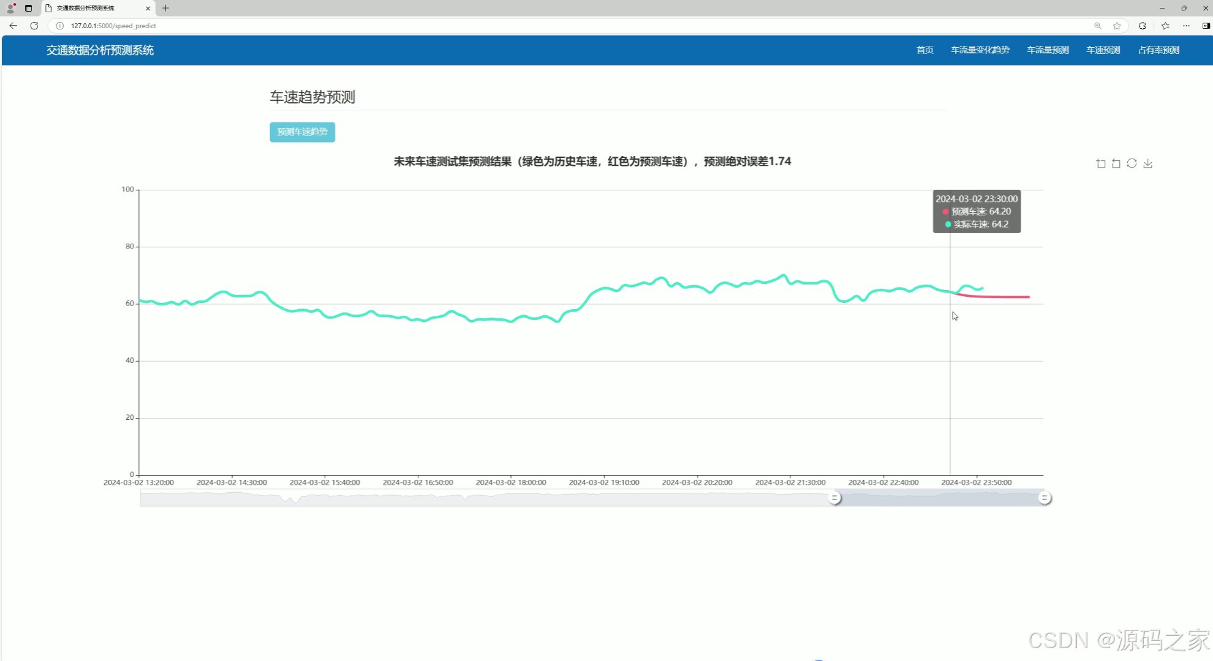
Task: Open browser settings and more menu
Action: [1187, 26]
